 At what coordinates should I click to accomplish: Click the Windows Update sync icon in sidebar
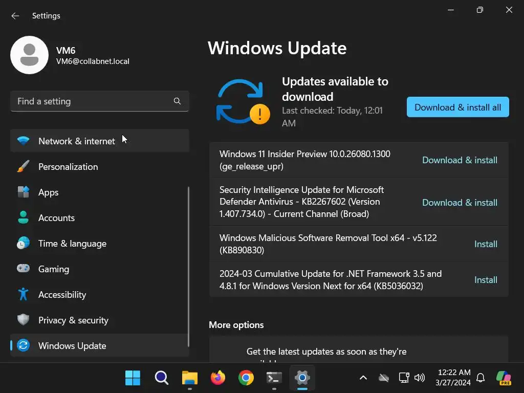coord(23,345)
